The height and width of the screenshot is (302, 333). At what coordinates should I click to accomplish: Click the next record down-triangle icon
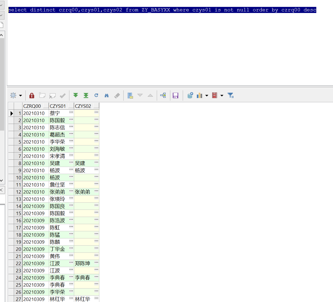point(140,95)
